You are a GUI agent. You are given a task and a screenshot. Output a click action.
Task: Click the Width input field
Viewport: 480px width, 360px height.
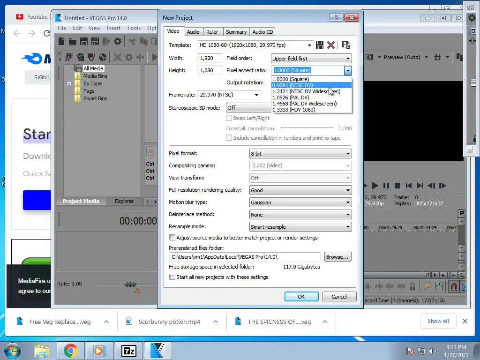pyautogui.click(x=210, y=58)
